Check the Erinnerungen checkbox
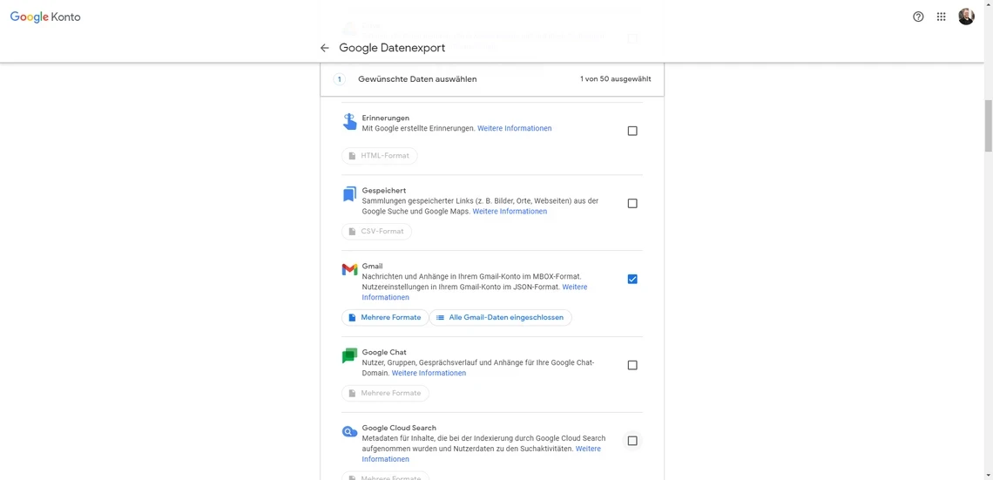This screenshot has height=480, width=993. [632, 131]
